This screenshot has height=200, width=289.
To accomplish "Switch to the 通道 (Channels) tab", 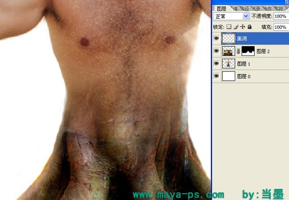I will [235, 8].
